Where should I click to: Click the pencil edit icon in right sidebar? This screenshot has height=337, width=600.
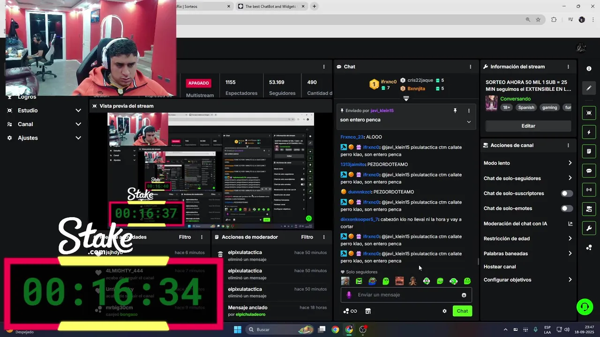[x=589, y=88]
